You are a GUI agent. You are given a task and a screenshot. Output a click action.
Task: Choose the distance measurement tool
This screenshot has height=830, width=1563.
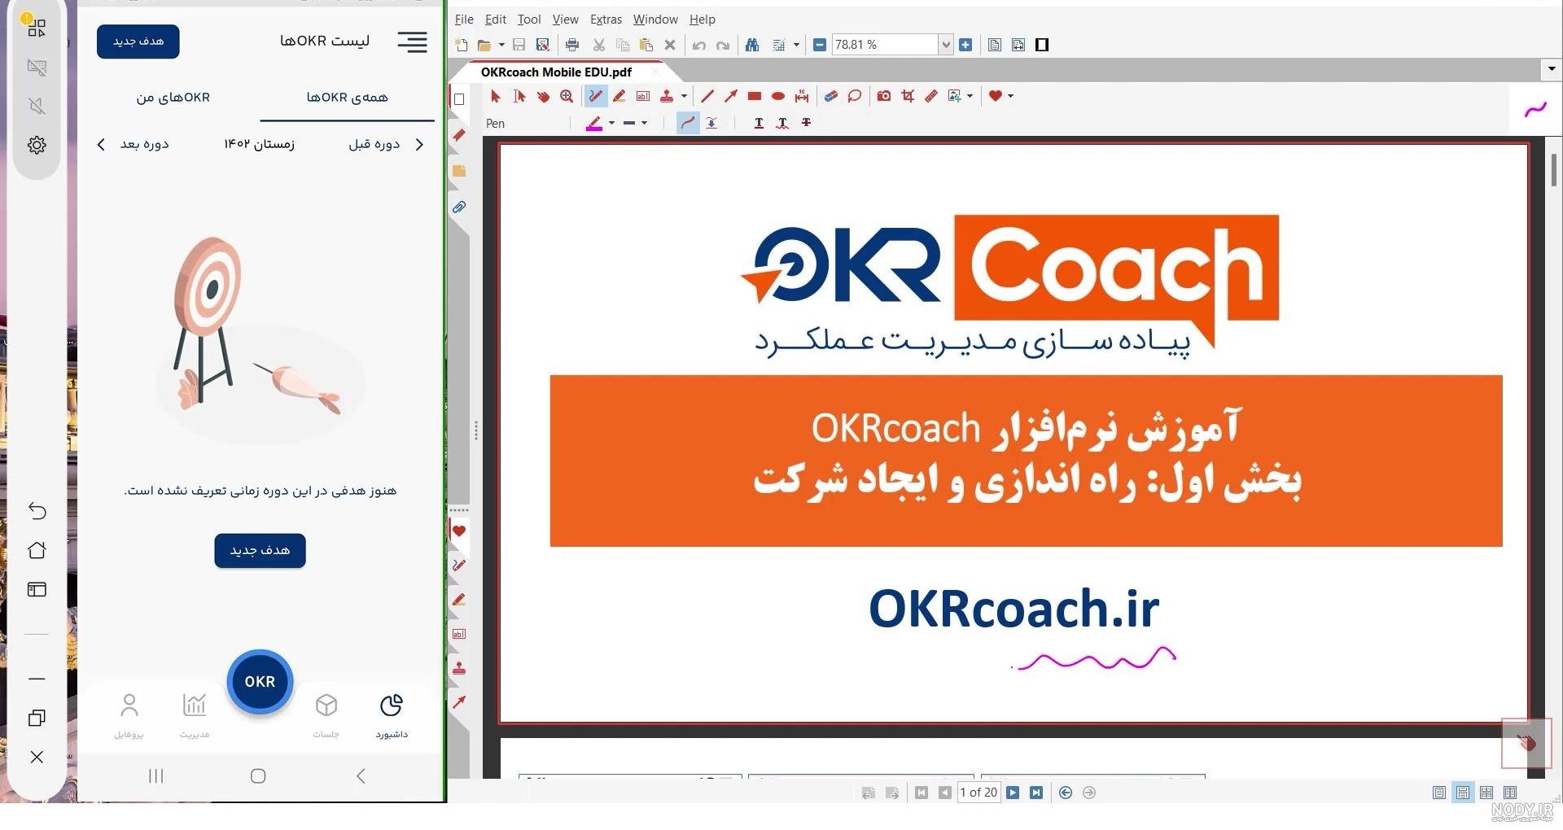pos(802,96)
